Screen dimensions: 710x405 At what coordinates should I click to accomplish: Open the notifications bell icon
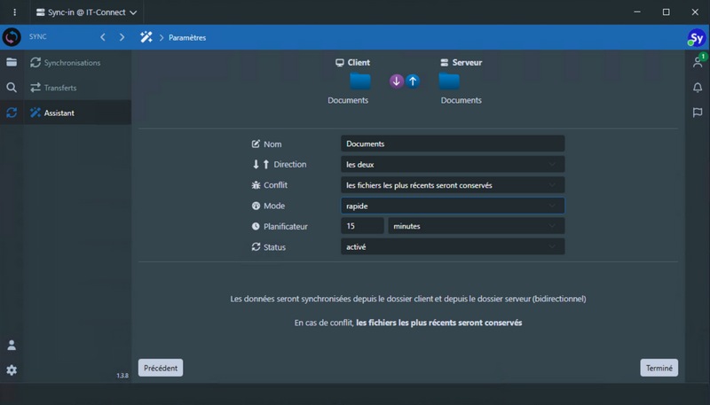click(x=698, y=88)
